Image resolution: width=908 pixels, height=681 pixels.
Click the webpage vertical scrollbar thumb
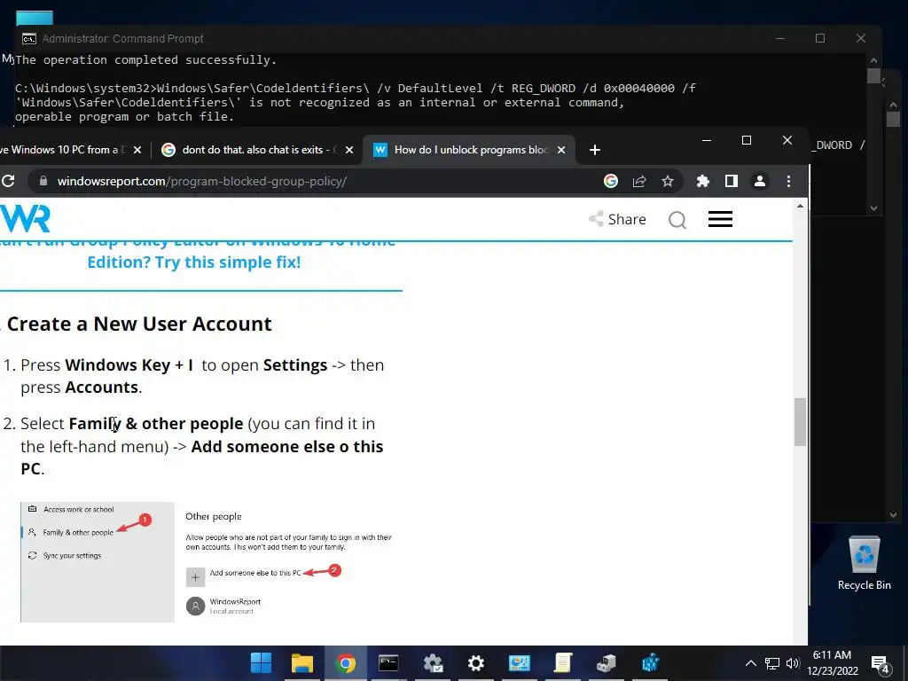pyautogui.click(x=801, y=422)
